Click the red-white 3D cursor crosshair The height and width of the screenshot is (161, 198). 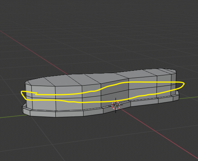(116, 106)
